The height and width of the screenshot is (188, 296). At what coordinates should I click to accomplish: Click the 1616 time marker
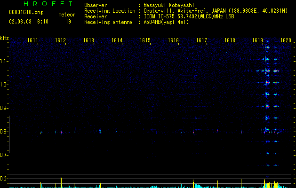pyautogui.click(x=173, y=40)
